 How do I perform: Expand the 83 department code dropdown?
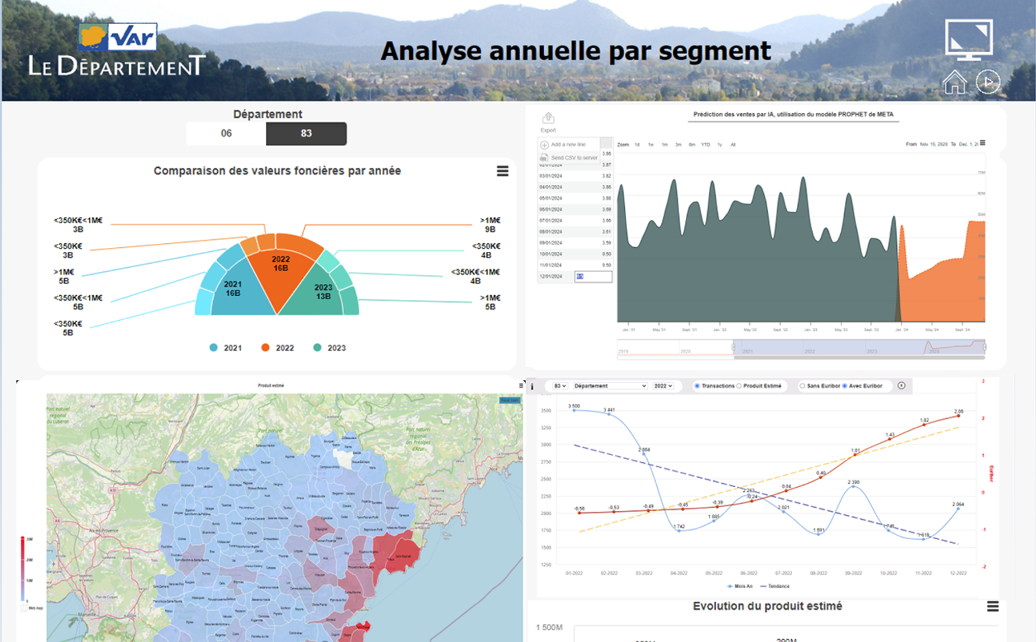click(559, 386)
